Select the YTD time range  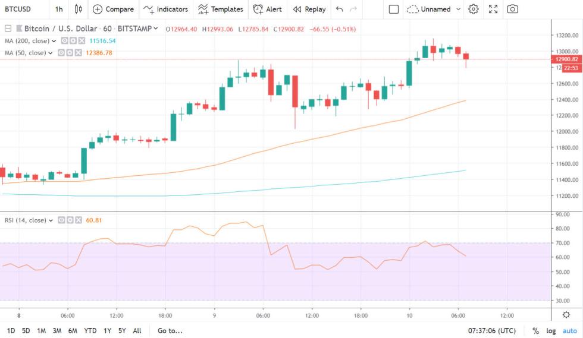point(90,331)
